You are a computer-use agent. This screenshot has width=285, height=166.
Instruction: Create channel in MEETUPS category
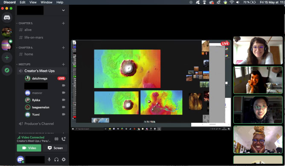click(x=64, y=64)
